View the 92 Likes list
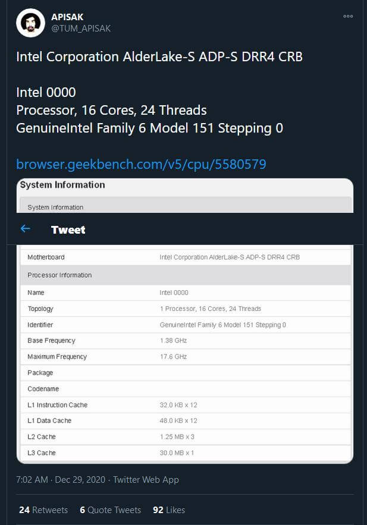Viewport: 367px width, 525px height. point(169,510)
